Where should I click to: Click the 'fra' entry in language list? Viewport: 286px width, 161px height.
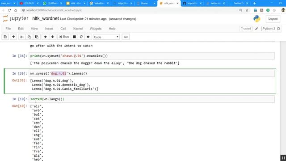click(x=38, y=151)
